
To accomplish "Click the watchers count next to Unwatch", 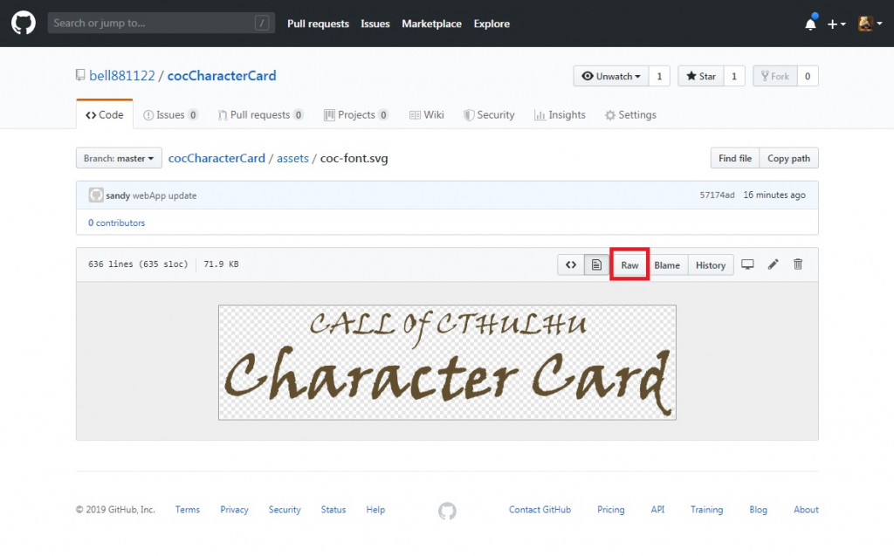I will click(659, 76).
